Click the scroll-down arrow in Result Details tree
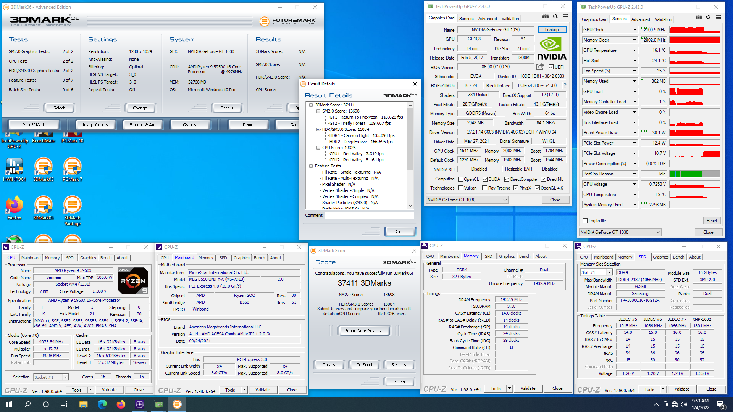Viewport: 733px width, 412px height. (x=410, y=206)
